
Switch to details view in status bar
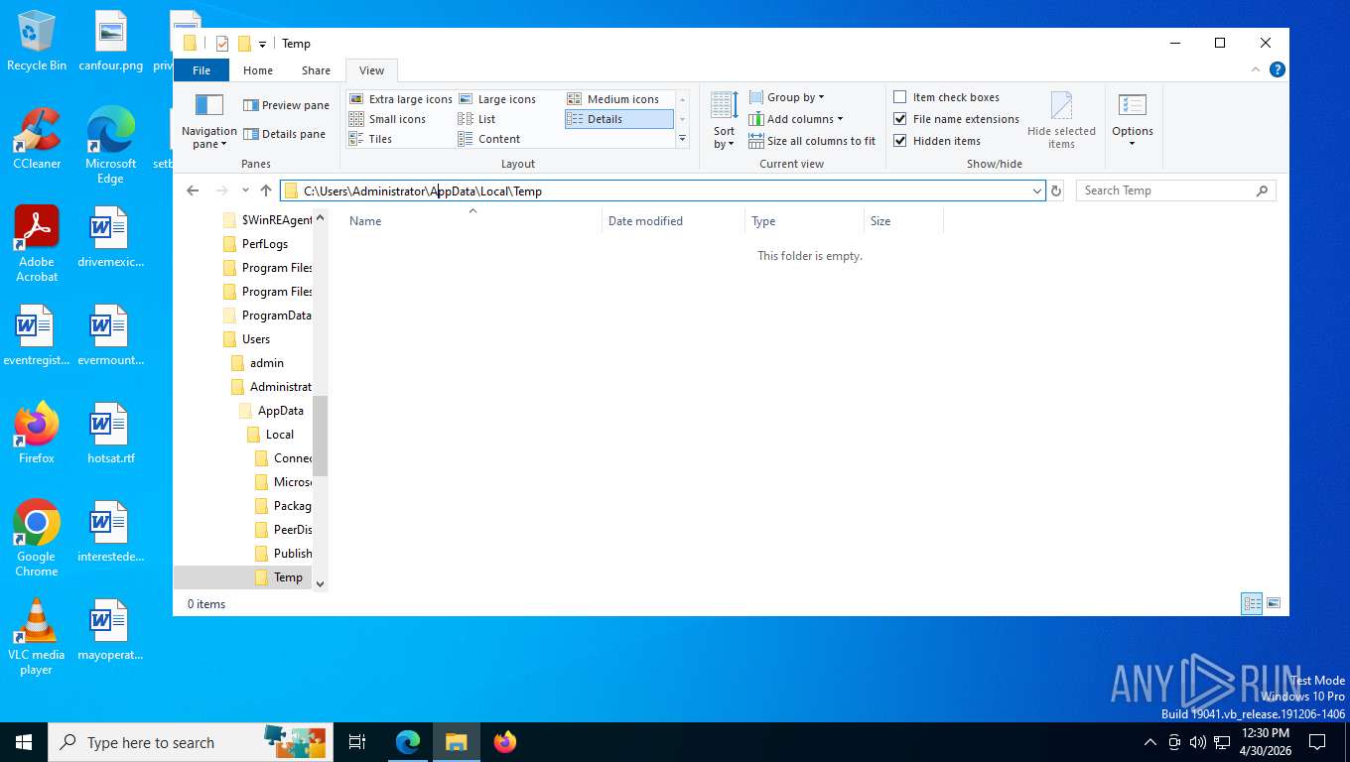pyautogui.click(x=1252, y=603)
